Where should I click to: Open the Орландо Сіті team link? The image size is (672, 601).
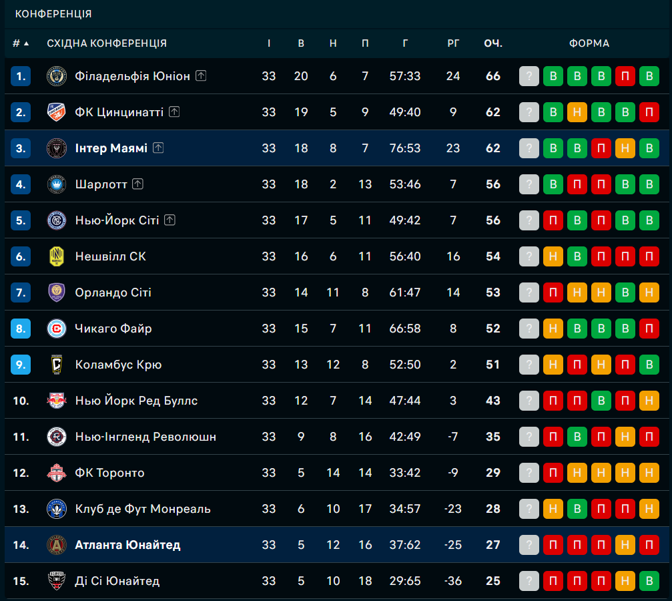tap(113, 292)
